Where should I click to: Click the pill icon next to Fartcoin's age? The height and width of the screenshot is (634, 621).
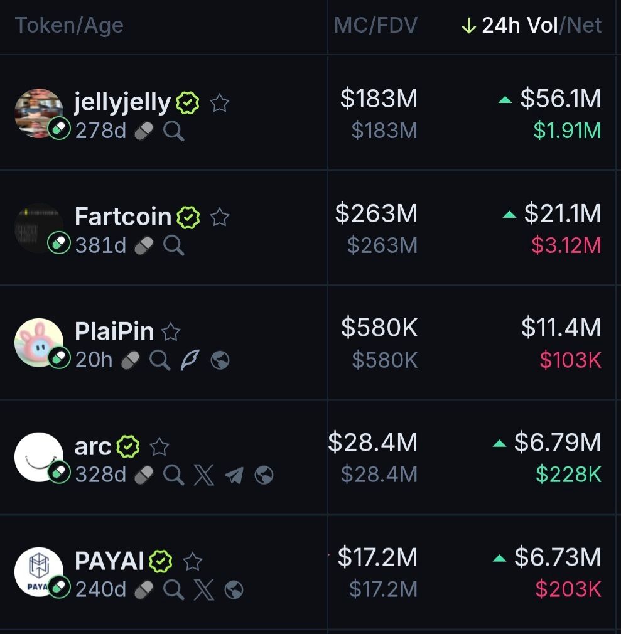pyautogui.click(x=144, y=245)
